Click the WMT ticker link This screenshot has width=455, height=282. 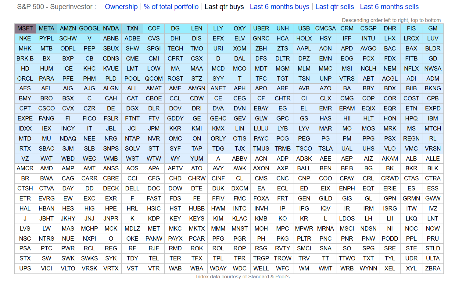pyautogui.click(x=325, y=269)
